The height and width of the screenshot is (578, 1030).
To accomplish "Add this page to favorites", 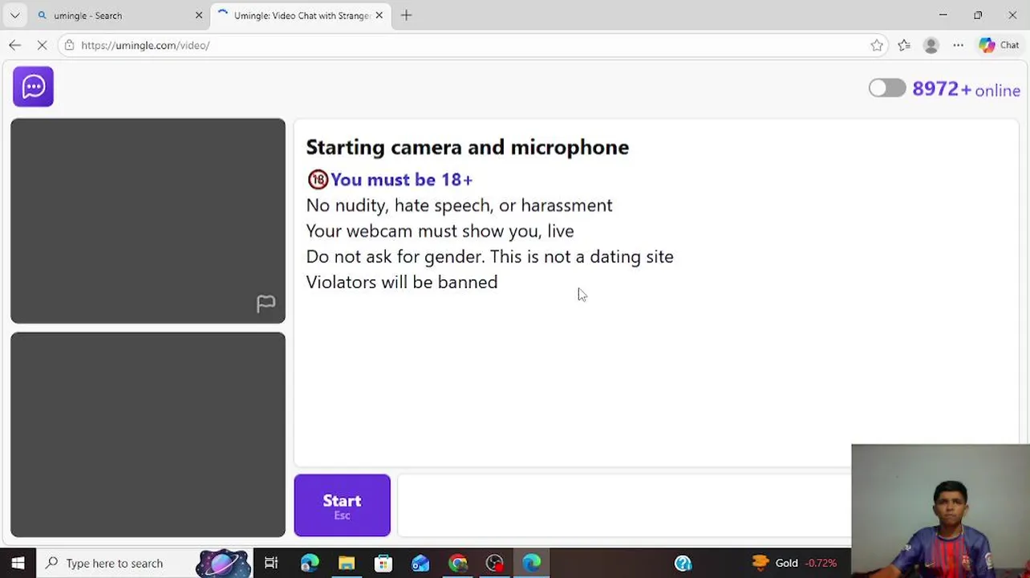I will pyautogui.click(x=877, y=46).
